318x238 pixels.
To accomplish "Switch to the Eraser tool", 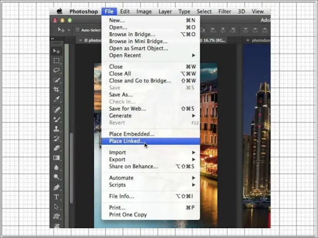I will point(57,148).
